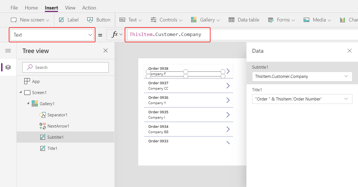Image resolution: width=358 pixels, height=187 pixels.
Task: Open the Text property dropdown
Action: point(90,35)
